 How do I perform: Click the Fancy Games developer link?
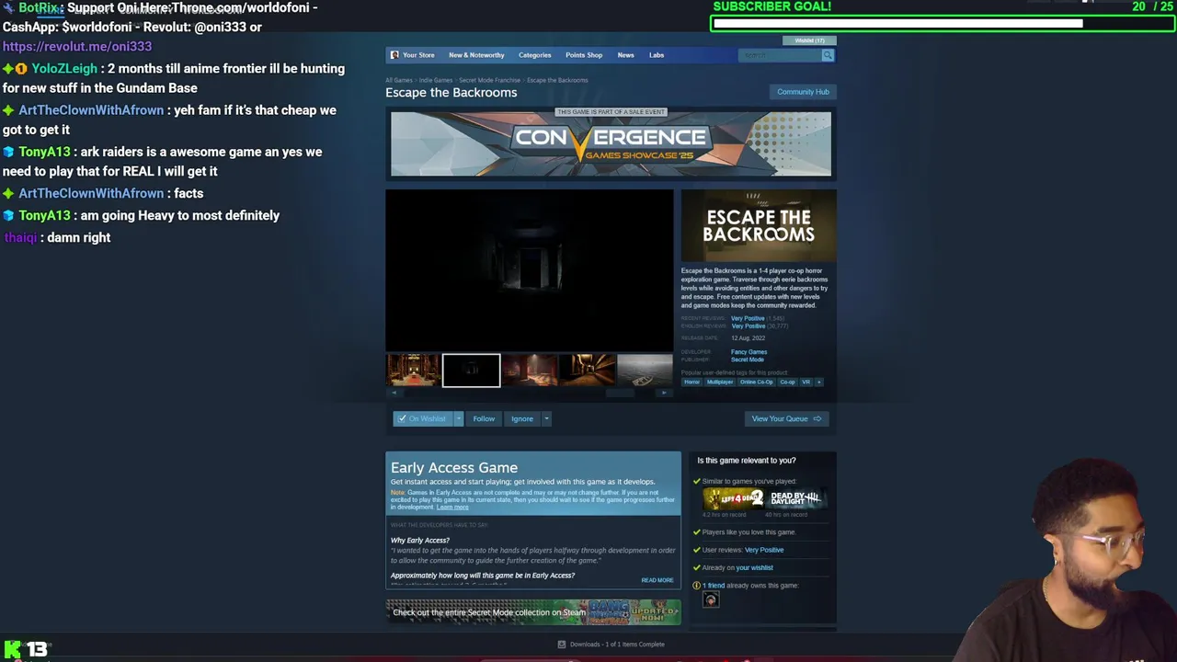point(748,352)
